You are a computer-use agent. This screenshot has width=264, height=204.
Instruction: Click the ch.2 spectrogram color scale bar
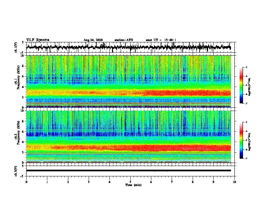pos(241,140)
